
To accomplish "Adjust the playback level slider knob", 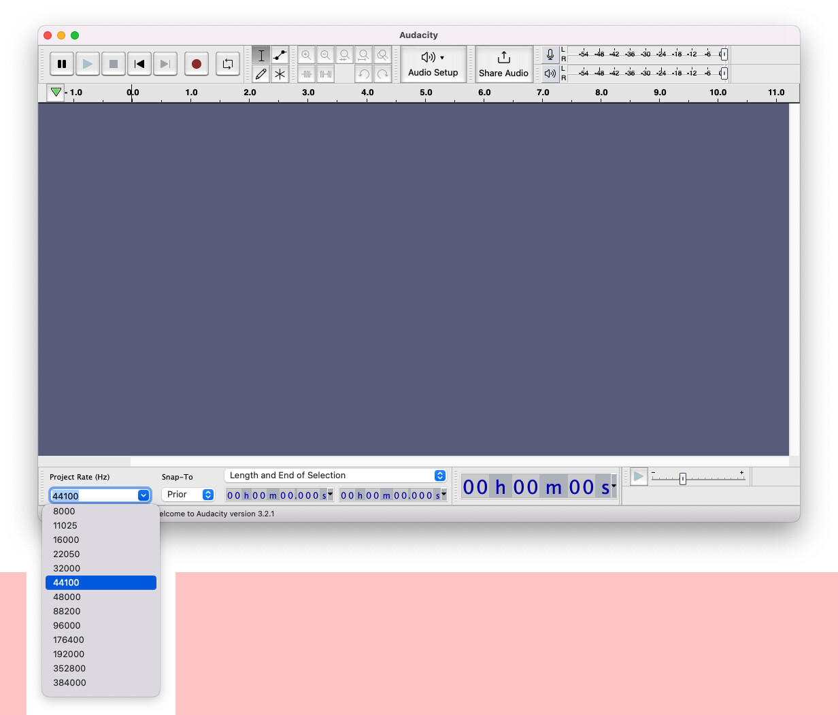I will (724, 73).
